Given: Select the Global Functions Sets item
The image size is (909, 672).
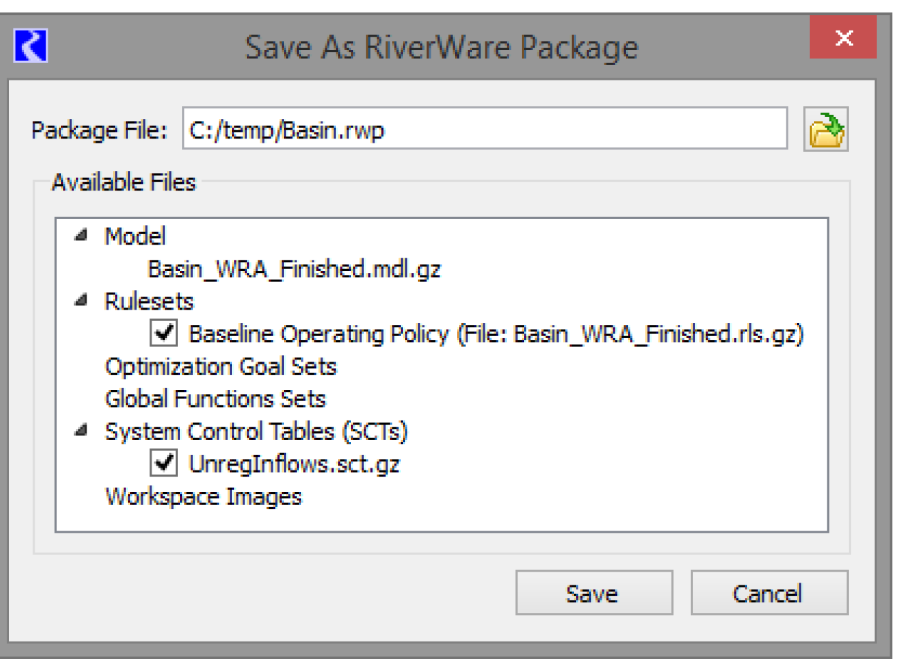Looking at the screenshot, I should pos(215,399).
